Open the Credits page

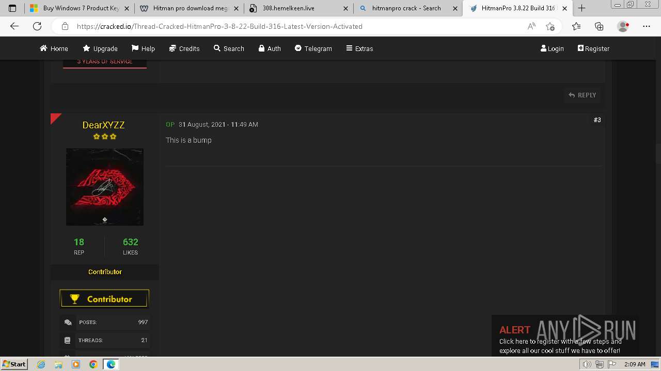[x=184, y=48]
